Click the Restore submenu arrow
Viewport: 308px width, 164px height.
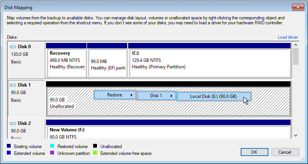(x=132, y=95)
